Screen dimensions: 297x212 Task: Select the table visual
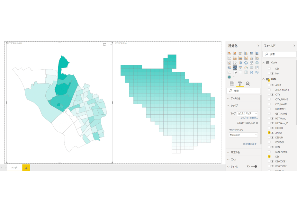[x=240, y=72]
